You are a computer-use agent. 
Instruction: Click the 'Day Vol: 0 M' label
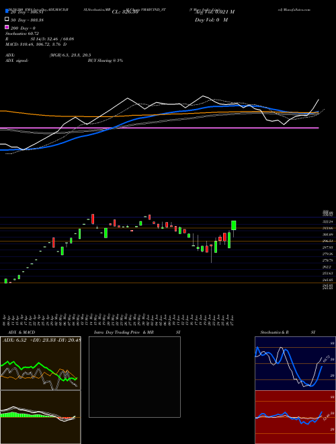point(211,20)
